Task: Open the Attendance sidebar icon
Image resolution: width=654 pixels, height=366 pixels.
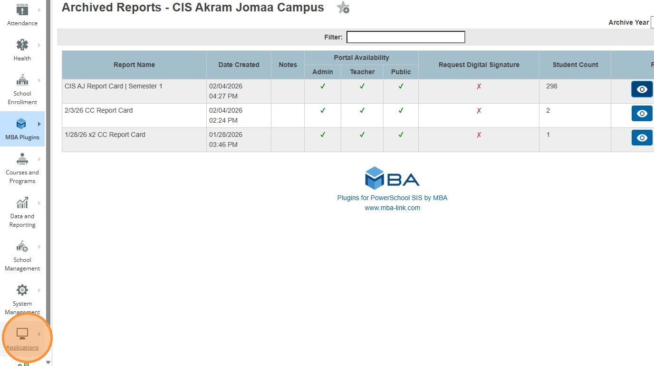Action: tap(22, 10)
